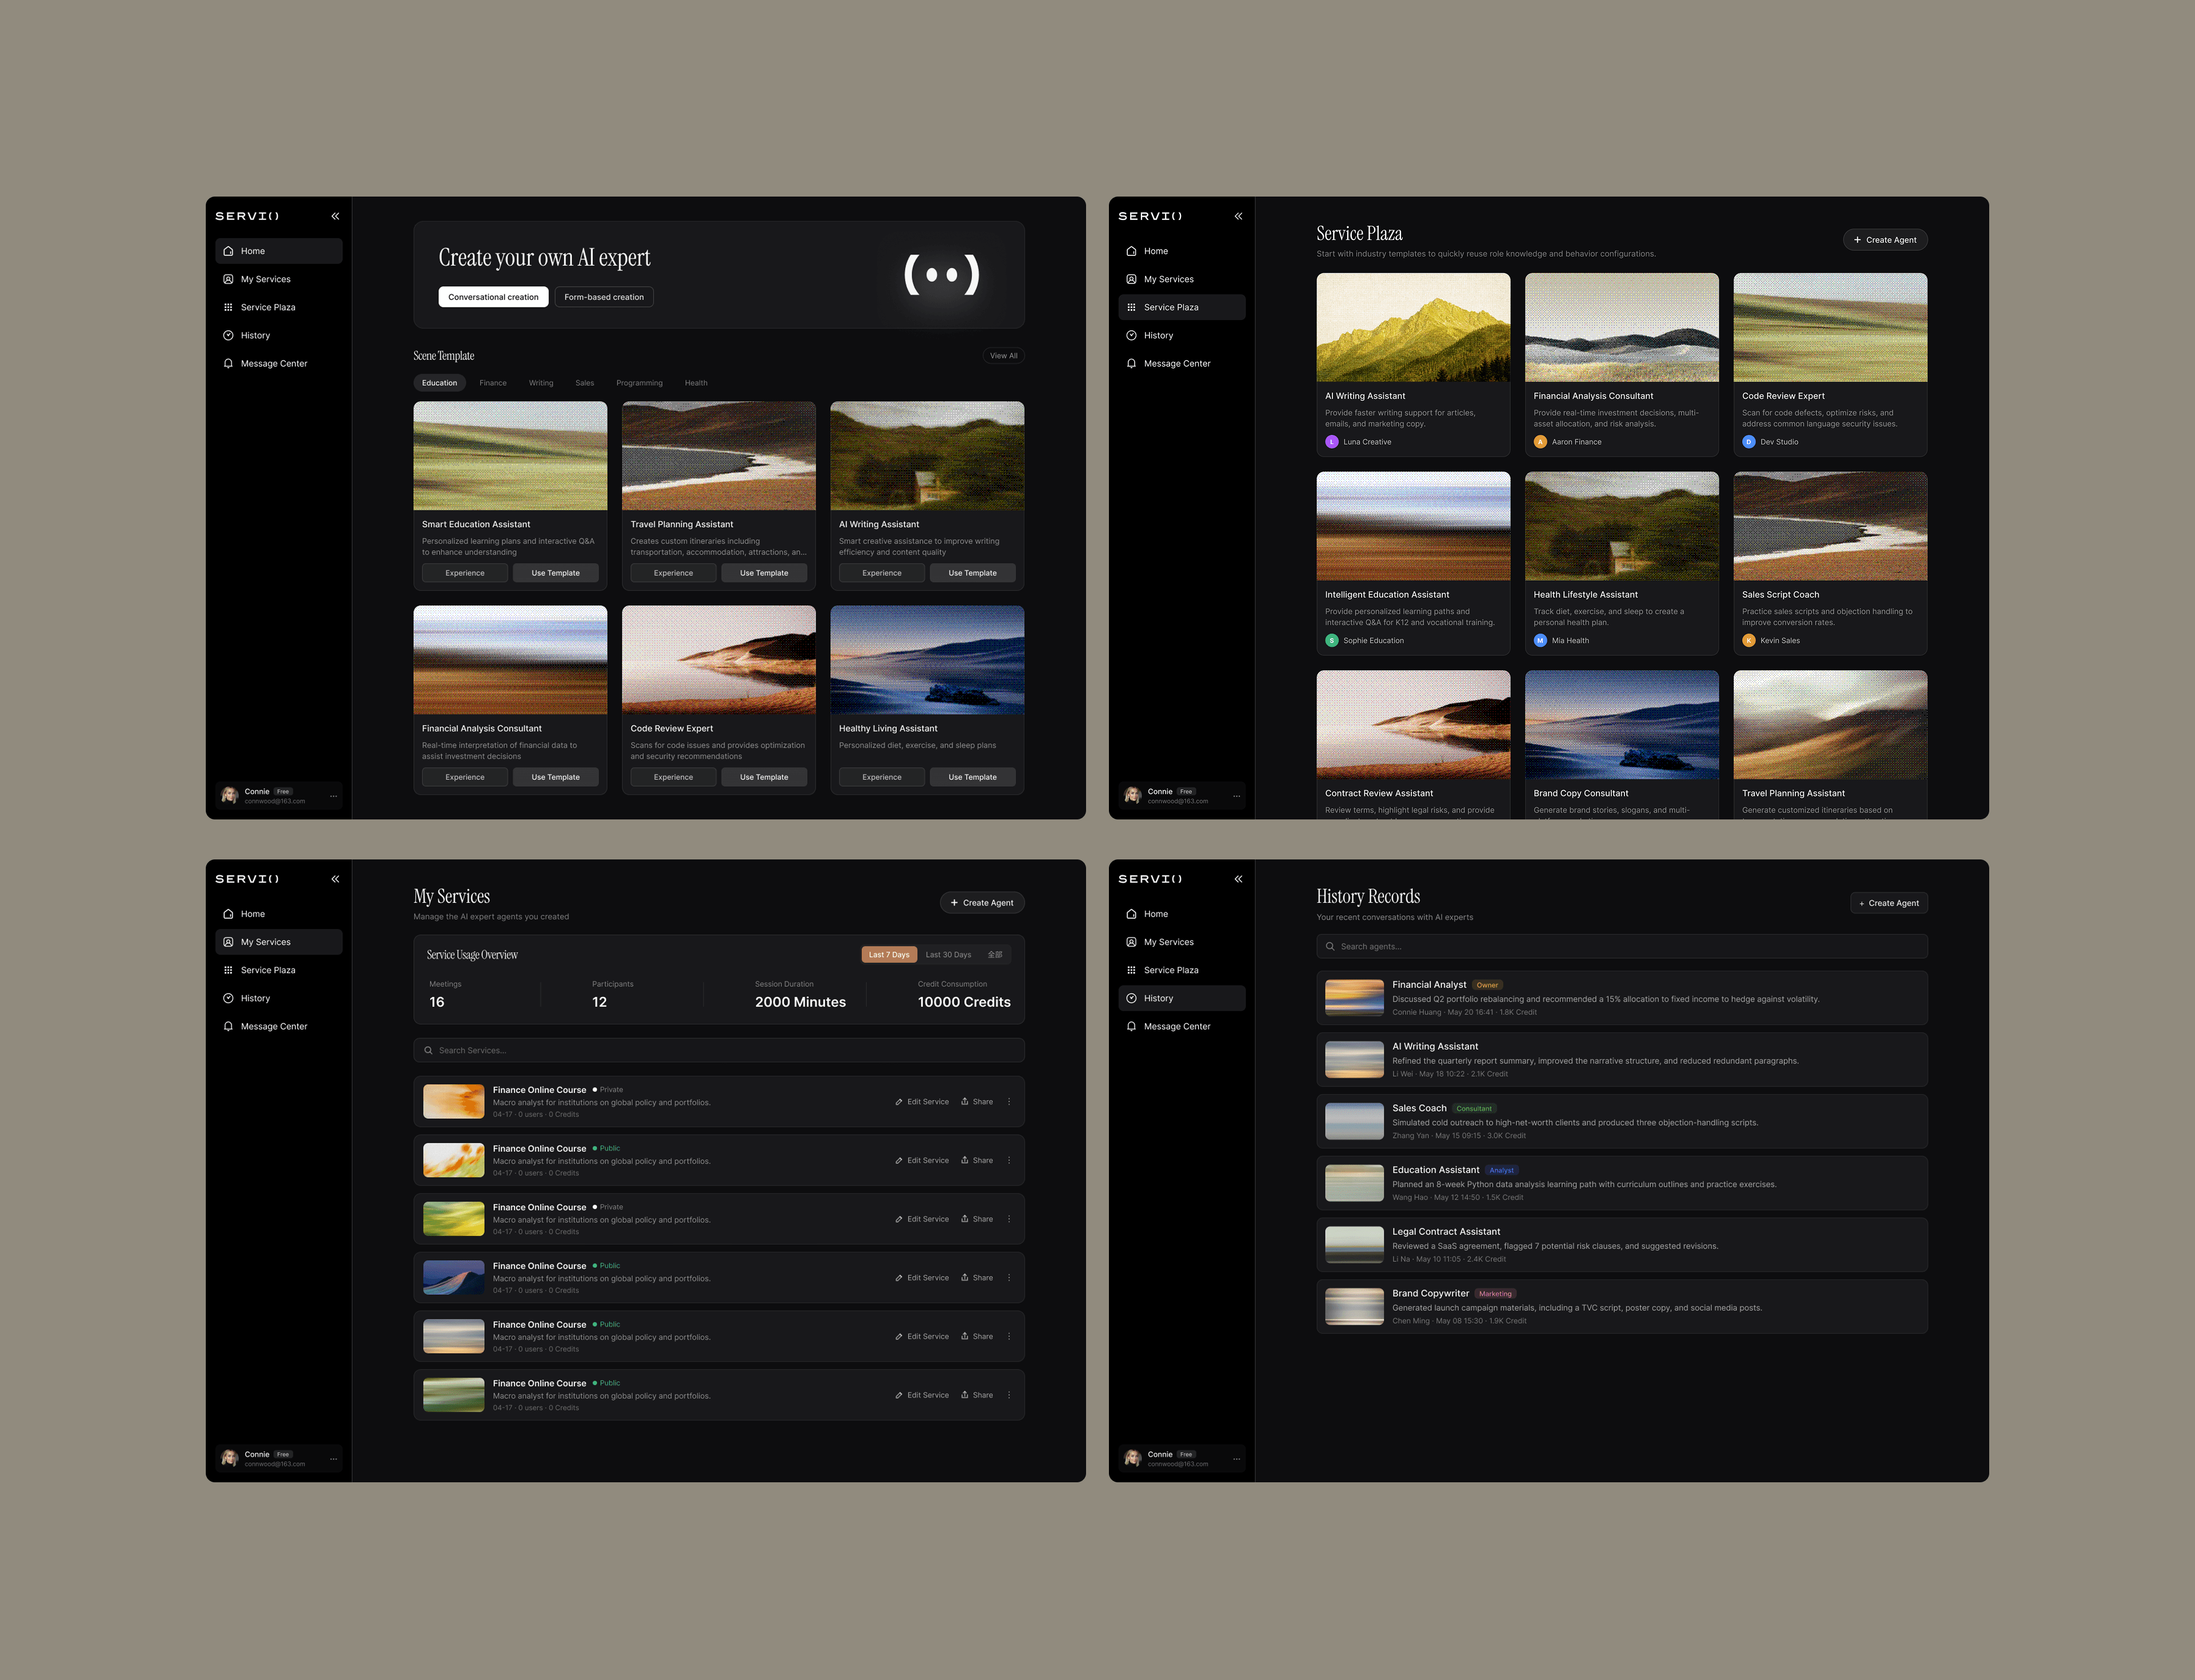Open Connie's three-dot menu in My Services panel

point(333,1459)
